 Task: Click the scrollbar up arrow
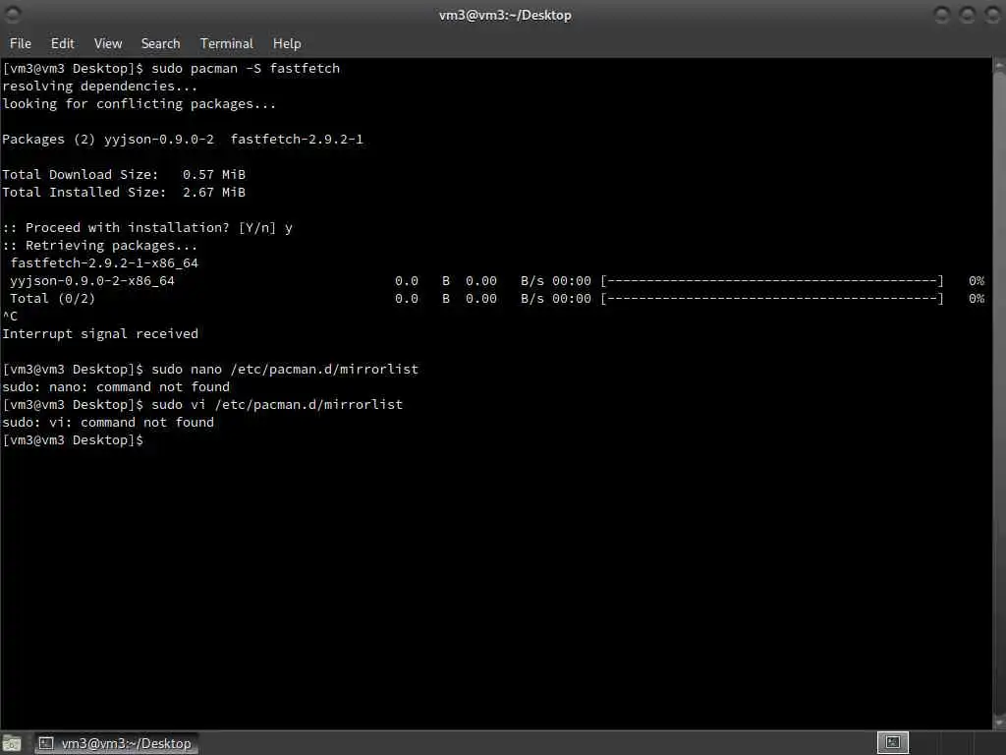pyautogui.click(x=999, y=65)
